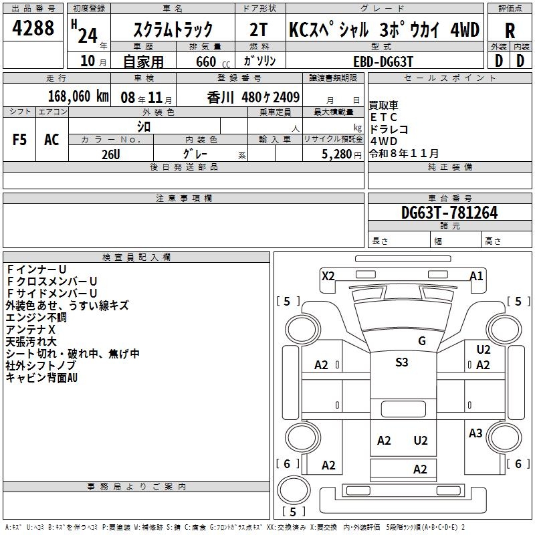Select the 最大積載量 label
This screenshot has width=535, height=535.
333,112
